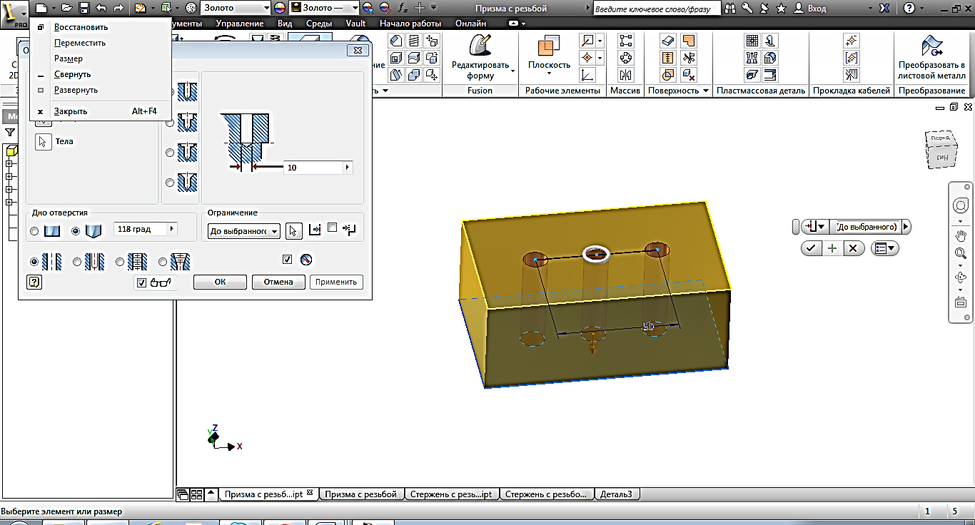Select the simple hole type radio button

34,262
